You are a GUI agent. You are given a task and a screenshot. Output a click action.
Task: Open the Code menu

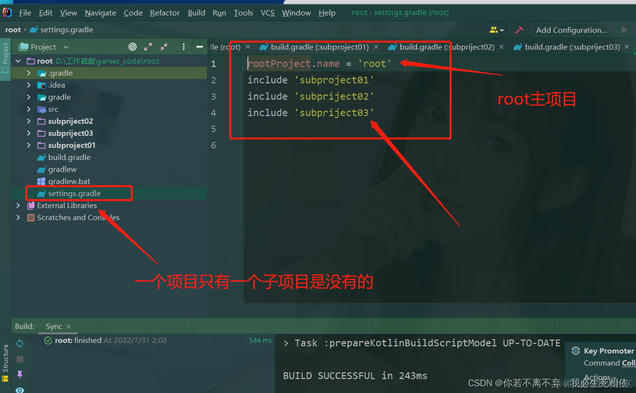(x=133, y=13)
